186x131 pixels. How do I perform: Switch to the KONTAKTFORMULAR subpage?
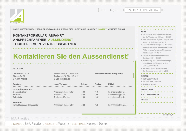click(30, 36)
